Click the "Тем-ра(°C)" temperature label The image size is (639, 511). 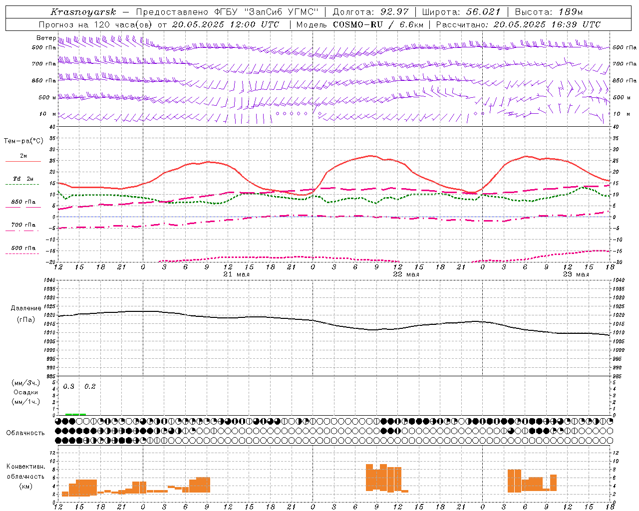[x=23, y=141]
